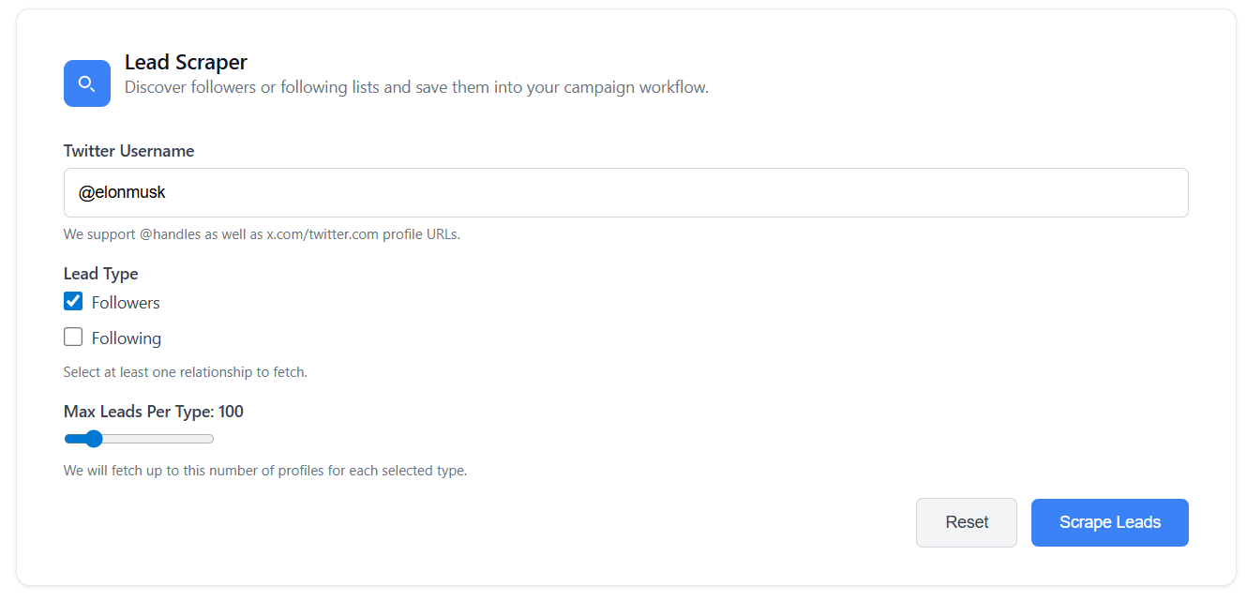Click the Following label text
1247x601 pixels.
click(x=126, y=337)
